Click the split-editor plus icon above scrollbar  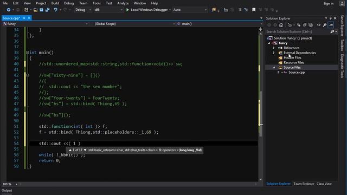[260, 29]
